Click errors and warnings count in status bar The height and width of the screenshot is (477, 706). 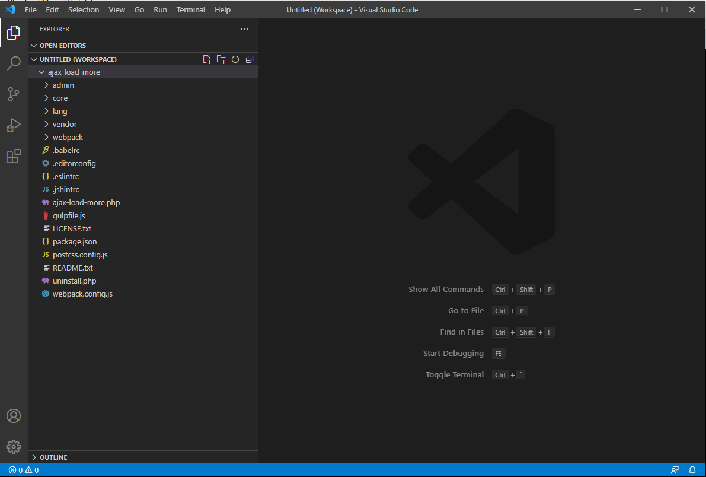click(x=24, y=470)
